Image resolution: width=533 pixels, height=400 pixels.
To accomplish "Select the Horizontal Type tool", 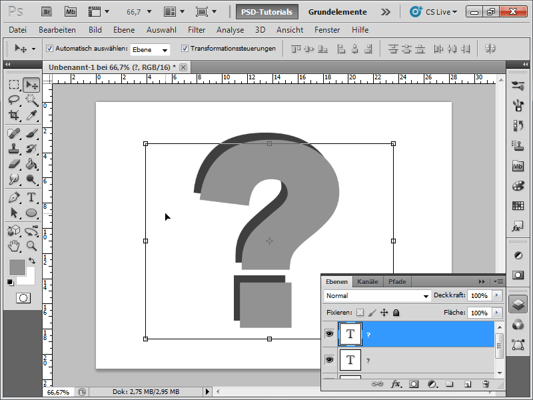I will pos(31,197).
